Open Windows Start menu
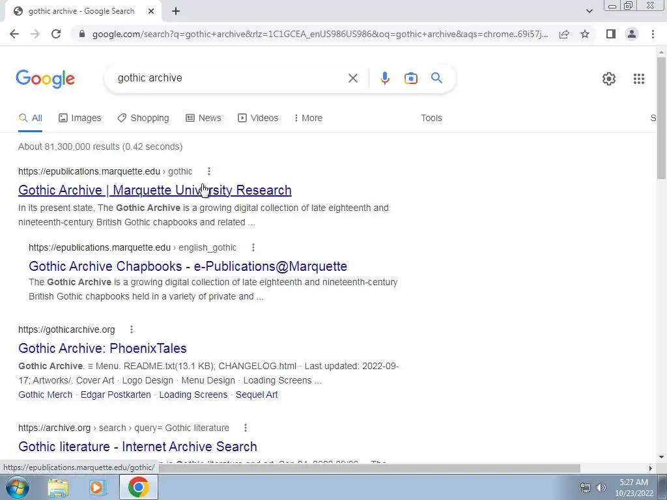Image resolution: width=667 pixels, height=500 pixels. [17, 487]
